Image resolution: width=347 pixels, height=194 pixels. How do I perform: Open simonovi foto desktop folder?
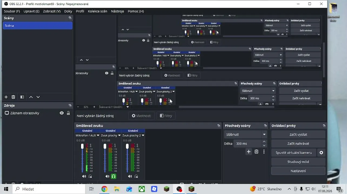(334, 12)
